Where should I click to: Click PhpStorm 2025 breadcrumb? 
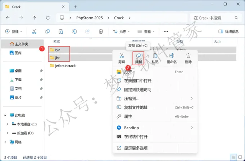tap(90, 18)
